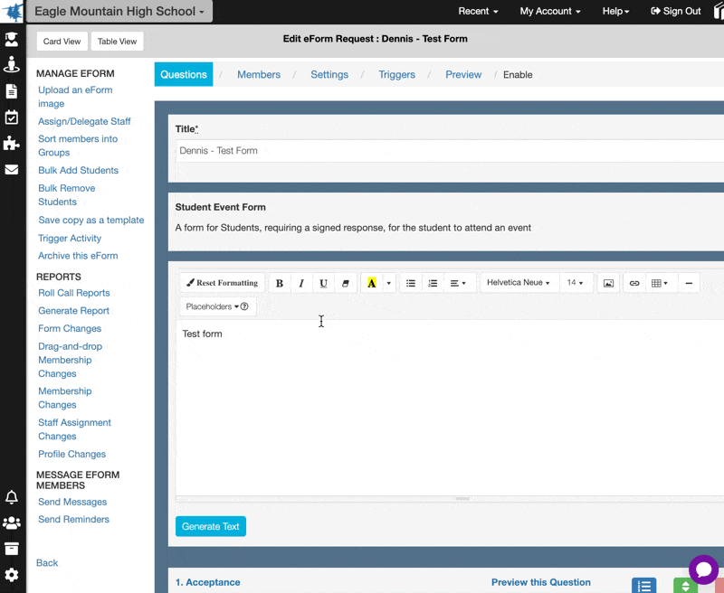The width and height of the screenshot is (724, 593).
Task: Toggle underline formatting
Action: 323,283
